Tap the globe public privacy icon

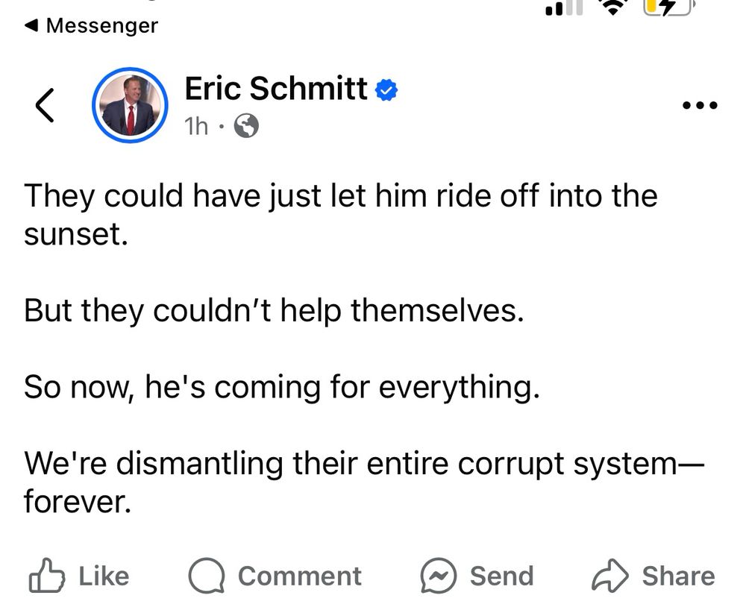[246, 128]
